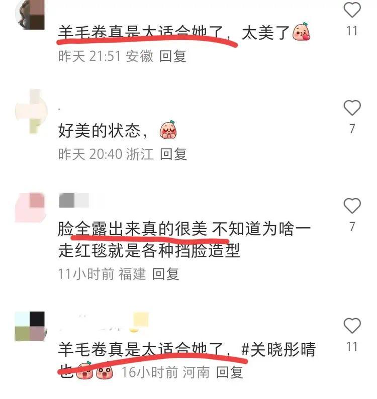Image resolution: width=377 pixels, height=399 pixels.
Task: Reply to the Anhui comment via 回复
Action: (172, 56)
